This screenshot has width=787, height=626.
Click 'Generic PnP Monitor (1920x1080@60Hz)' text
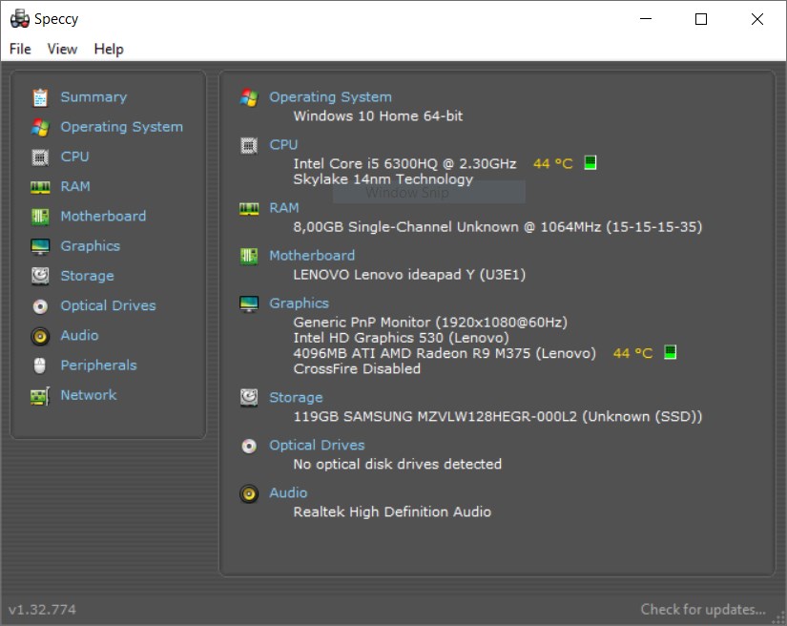coord(430,323)
